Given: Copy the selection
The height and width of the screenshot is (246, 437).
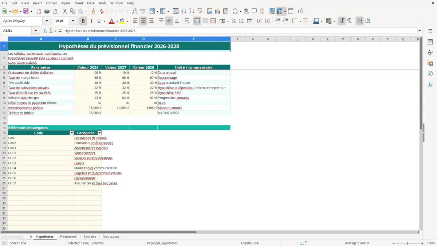Looking at the screenshot, I should [73, 11].
